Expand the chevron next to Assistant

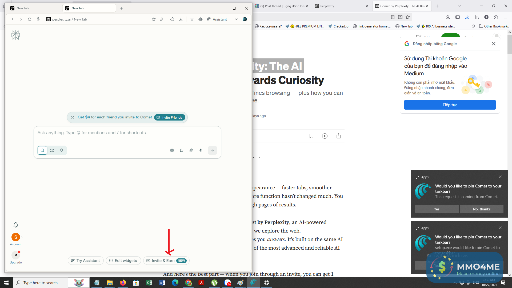[236, 19]
